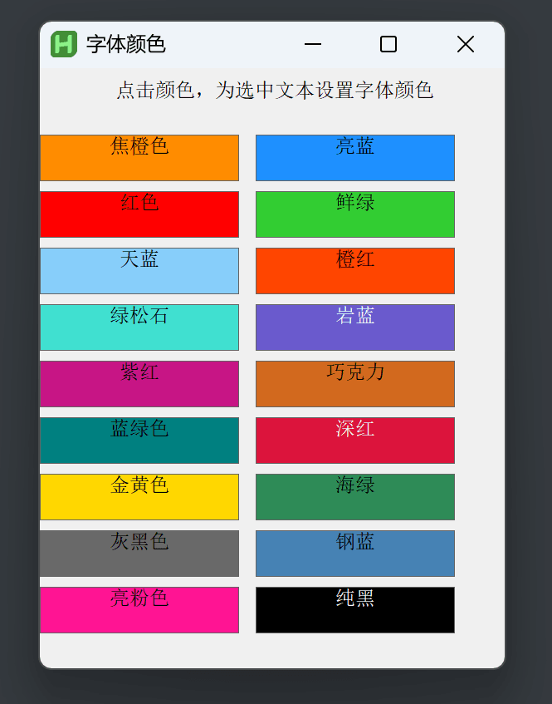Apply the 灰黑色 dark gray swatch
552x704 pixels.
[139, 554]
